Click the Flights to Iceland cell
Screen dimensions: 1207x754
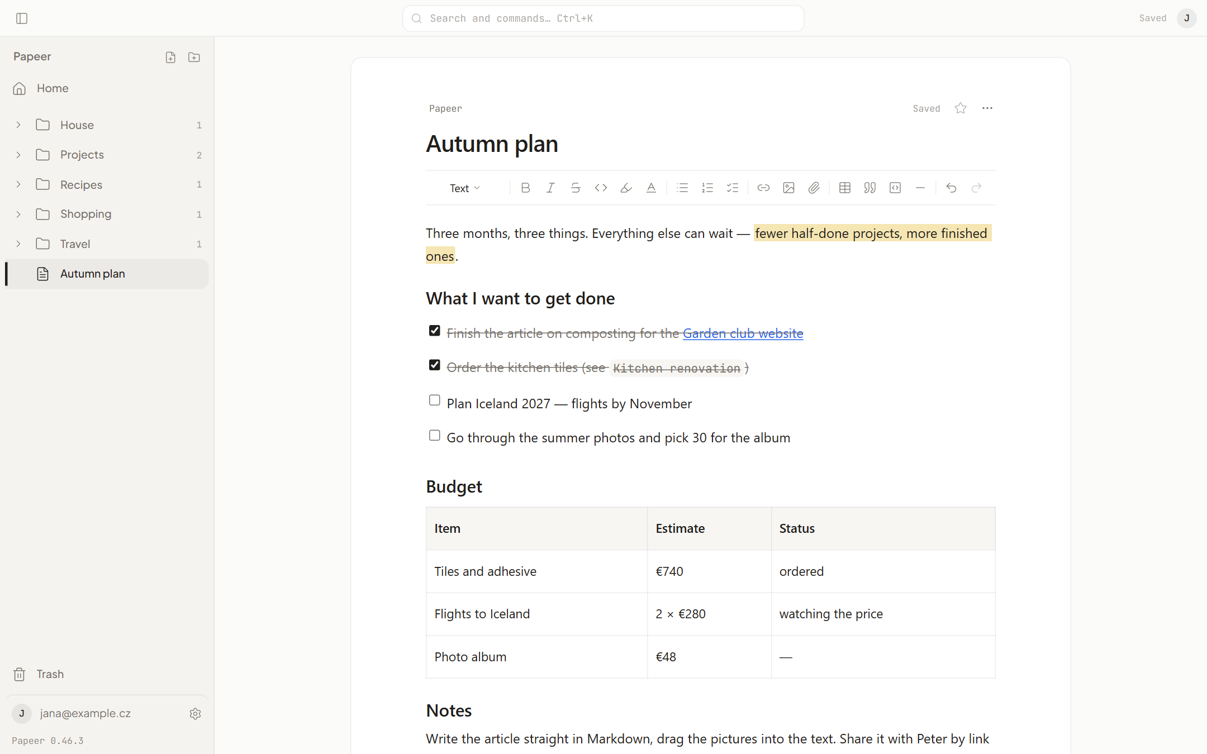click(536, 614)
